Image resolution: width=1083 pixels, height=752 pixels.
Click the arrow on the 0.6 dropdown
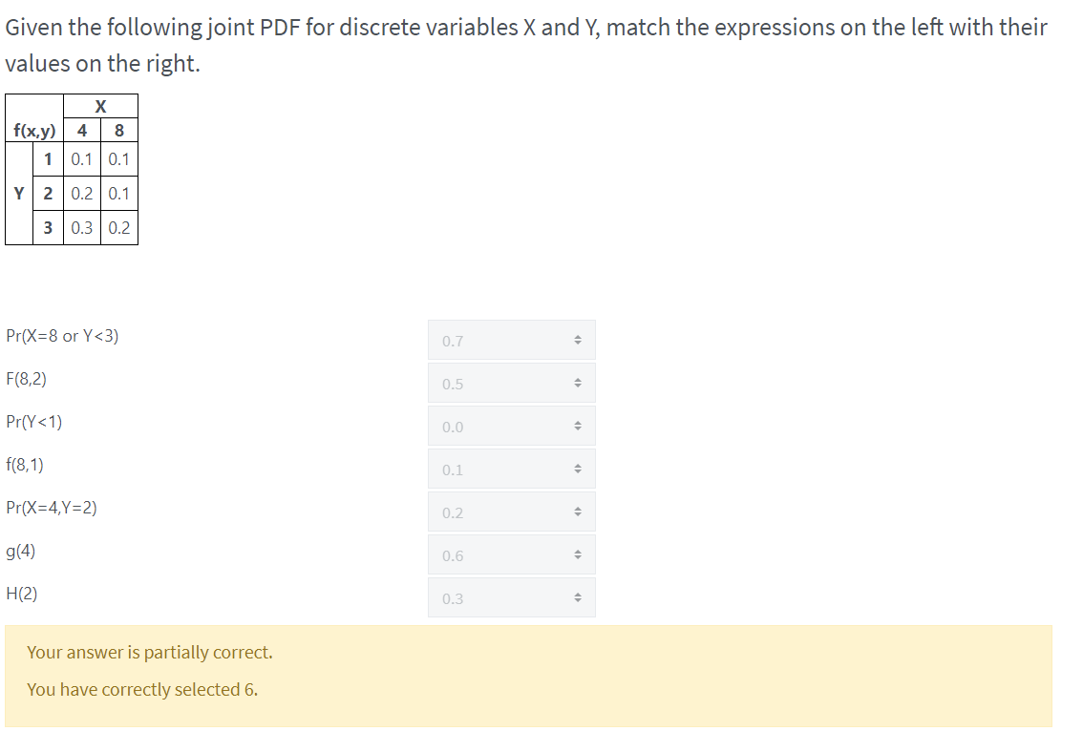point(579,554)
